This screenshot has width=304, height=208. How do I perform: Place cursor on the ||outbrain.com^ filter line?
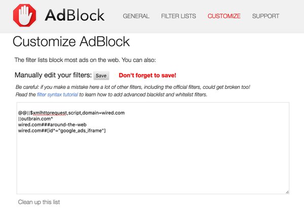(35, 119)
